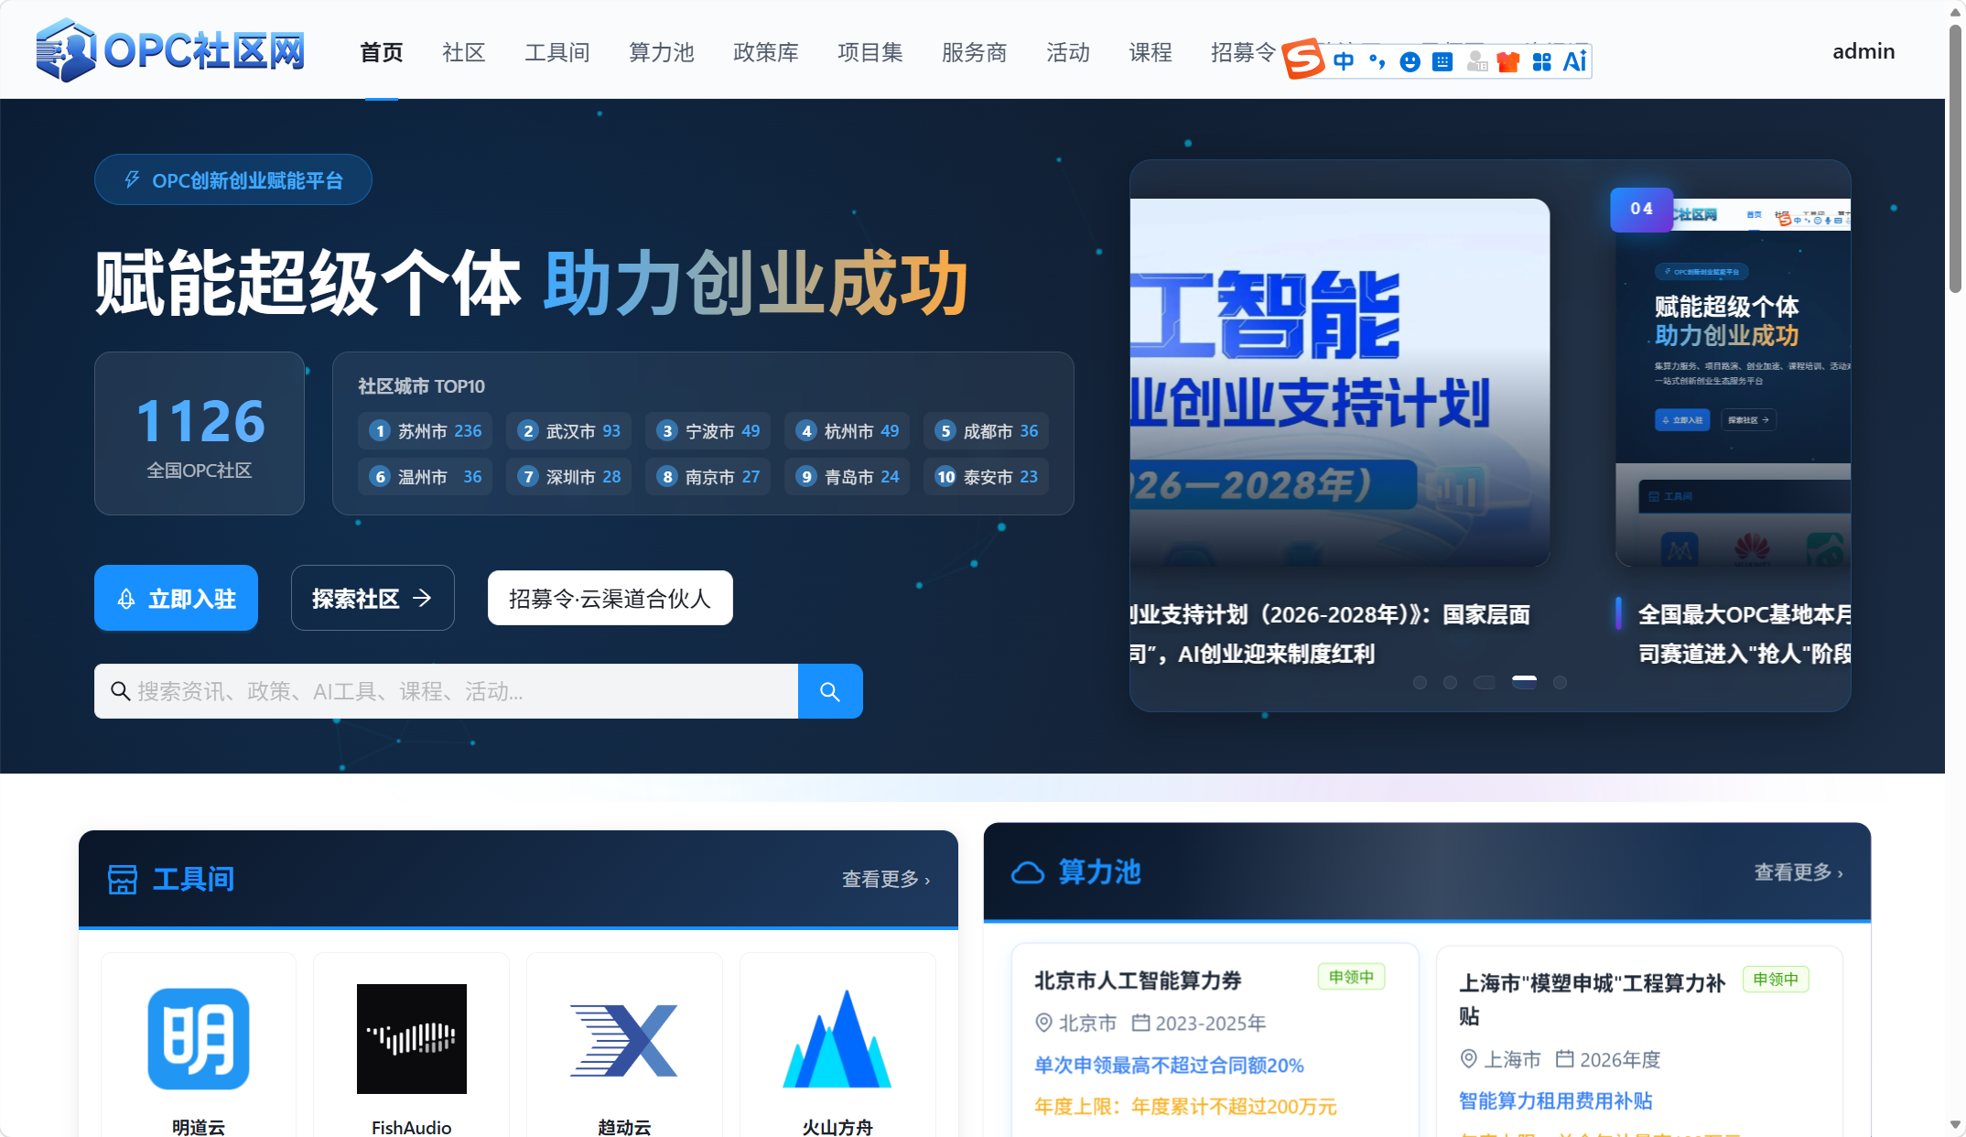Click the Sogou AI assistant icon
Screen dimensions: 1966x1137
pos(1575,61)
